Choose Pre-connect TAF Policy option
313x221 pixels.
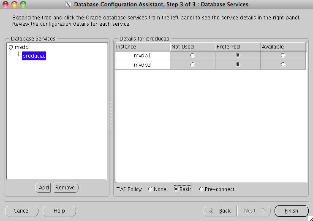201,189
